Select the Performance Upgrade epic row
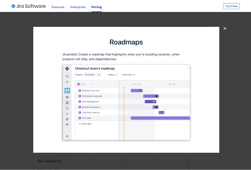Screen dimensions: 251x170 [92, 96]
